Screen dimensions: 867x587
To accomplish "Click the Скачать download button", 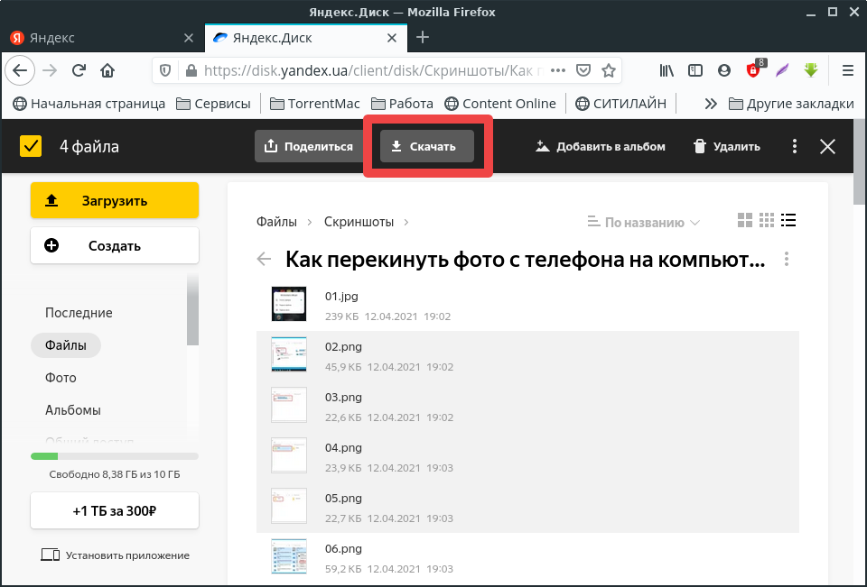I will click(x=426, y=147).
